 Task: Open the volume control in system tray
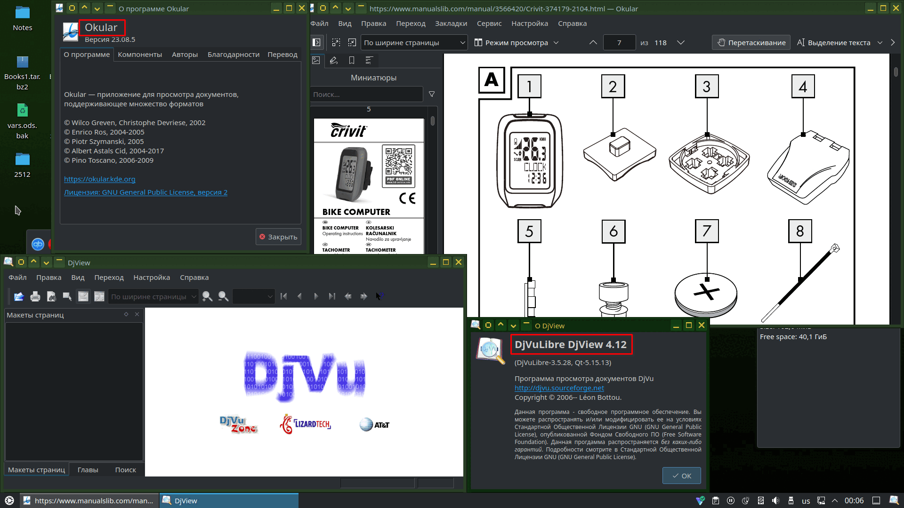point(775,500)
